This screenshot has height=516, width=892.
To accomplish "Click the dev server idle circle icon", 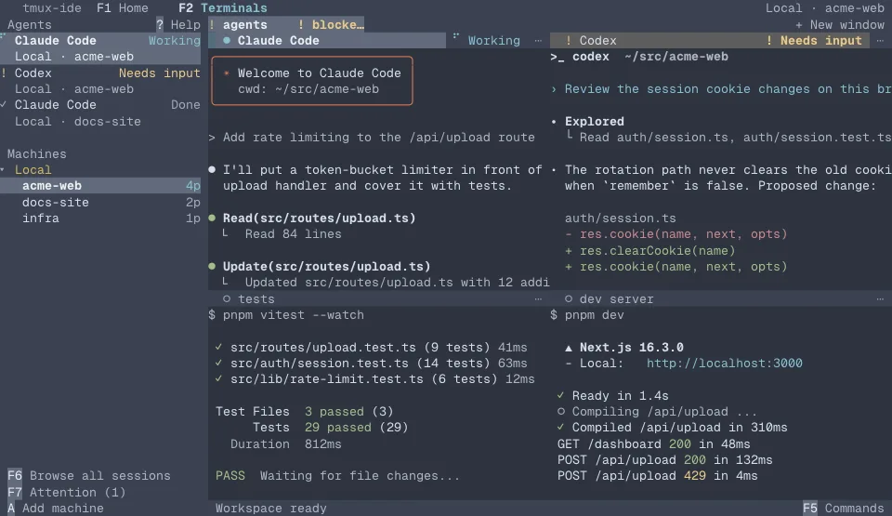I will pos(569,299).
